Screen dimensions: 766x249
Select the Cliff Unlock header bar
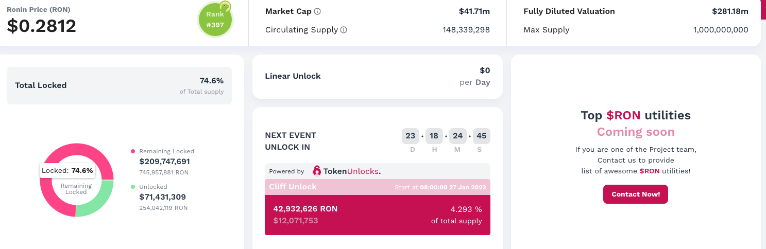tap(377, 187)
